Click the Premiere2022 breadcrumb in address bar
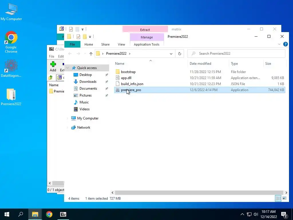The image size is (293, 220). click(x=116, y=54)
